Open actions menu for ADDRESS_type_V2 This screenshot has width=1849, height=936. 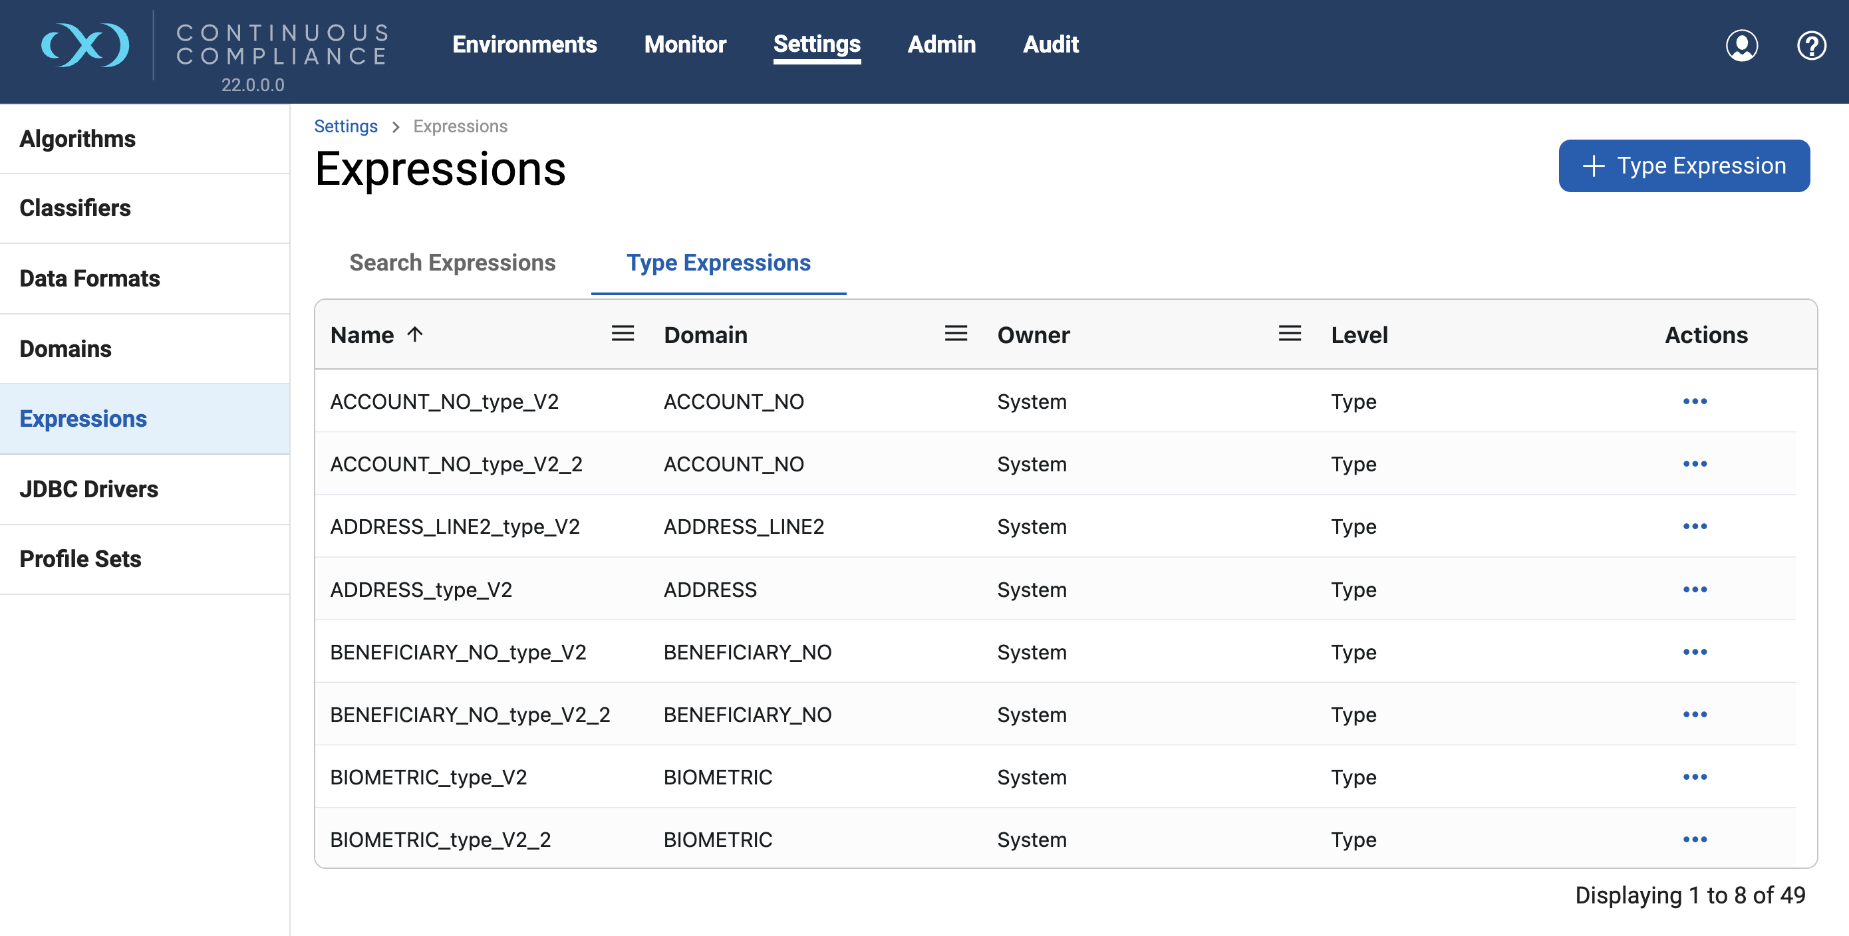1694,590
